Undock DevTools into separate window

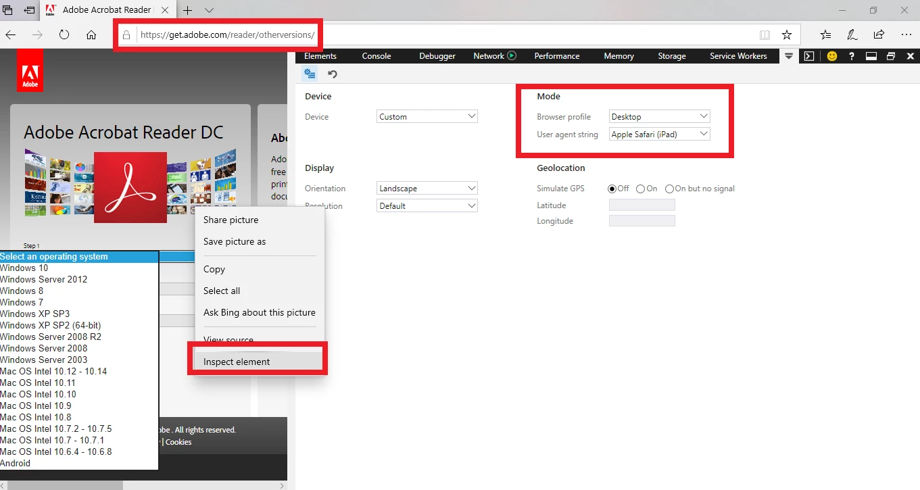(x=891, y=56)
